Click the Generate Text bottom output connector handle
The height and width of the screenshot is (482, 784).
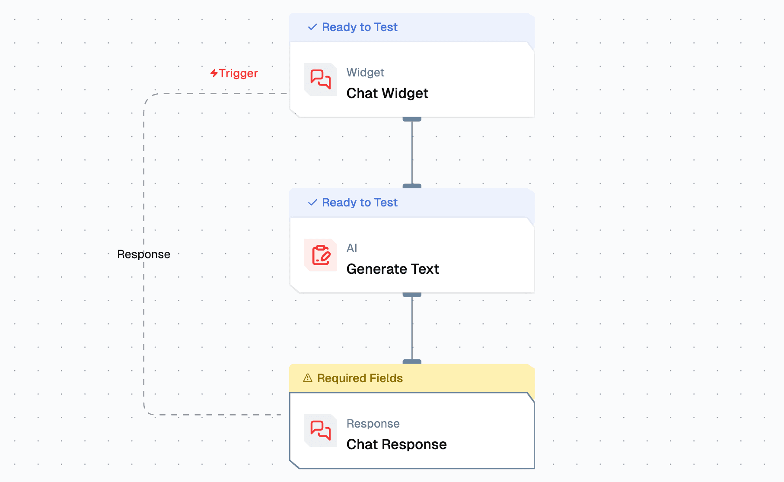pyautogui.click(x=412, y=295)
